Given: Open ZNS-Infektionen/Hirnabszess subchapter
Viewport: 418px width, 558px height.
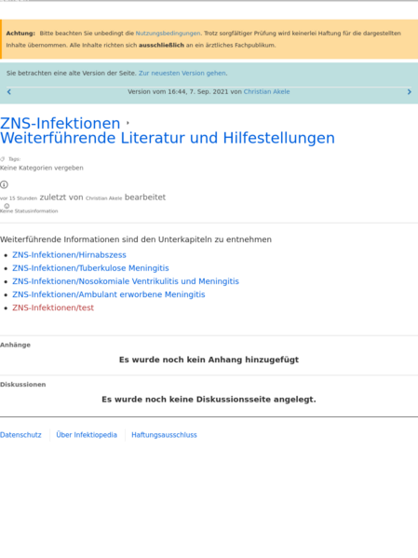Looking at the screenshot, I should (x=69, y=255).
